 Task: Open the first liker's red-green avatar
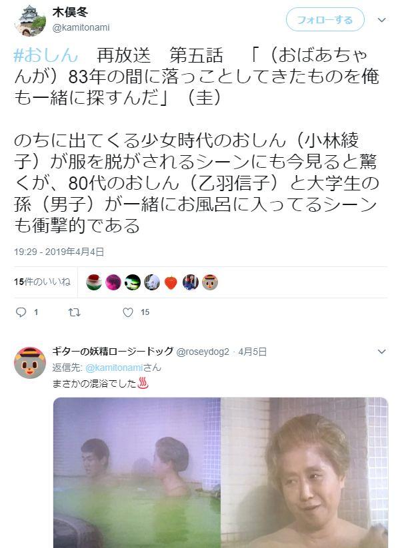coord(94,282)
